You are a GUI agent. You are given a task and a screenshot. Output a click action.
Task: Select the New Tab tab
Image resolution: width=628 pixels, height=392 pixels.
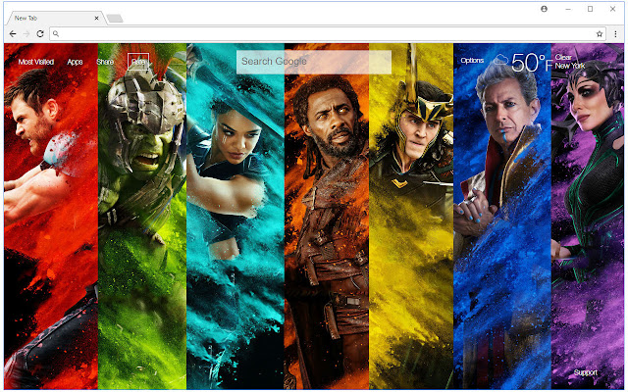click(55, 18)
